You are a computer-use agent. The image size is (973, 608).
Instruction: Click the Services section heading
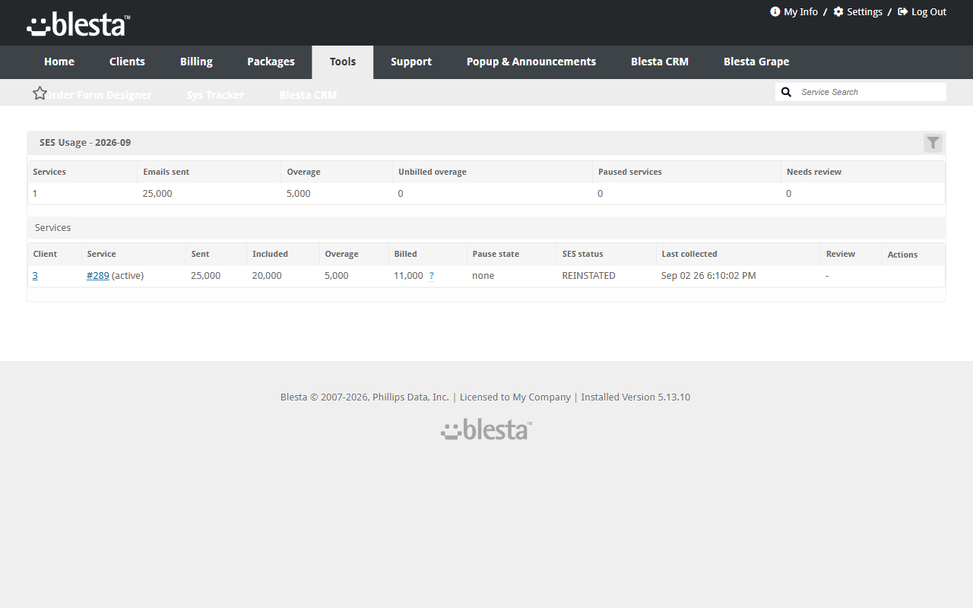coord(53,228)
